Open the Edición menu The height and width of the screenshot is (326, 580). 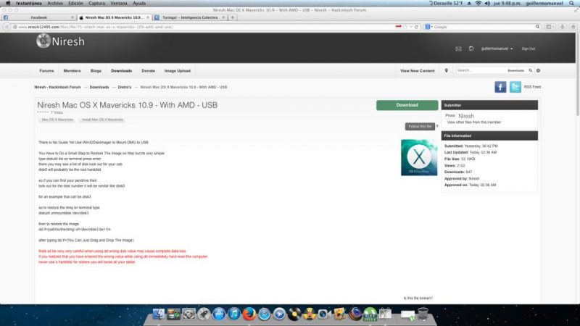point(75,3)
